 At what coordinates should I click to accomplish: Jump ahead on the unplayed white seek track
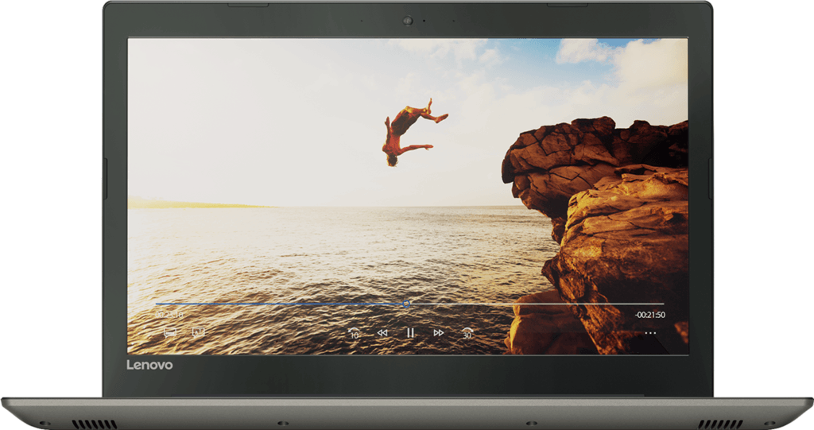pyautogui.click(x=541, y=304)
